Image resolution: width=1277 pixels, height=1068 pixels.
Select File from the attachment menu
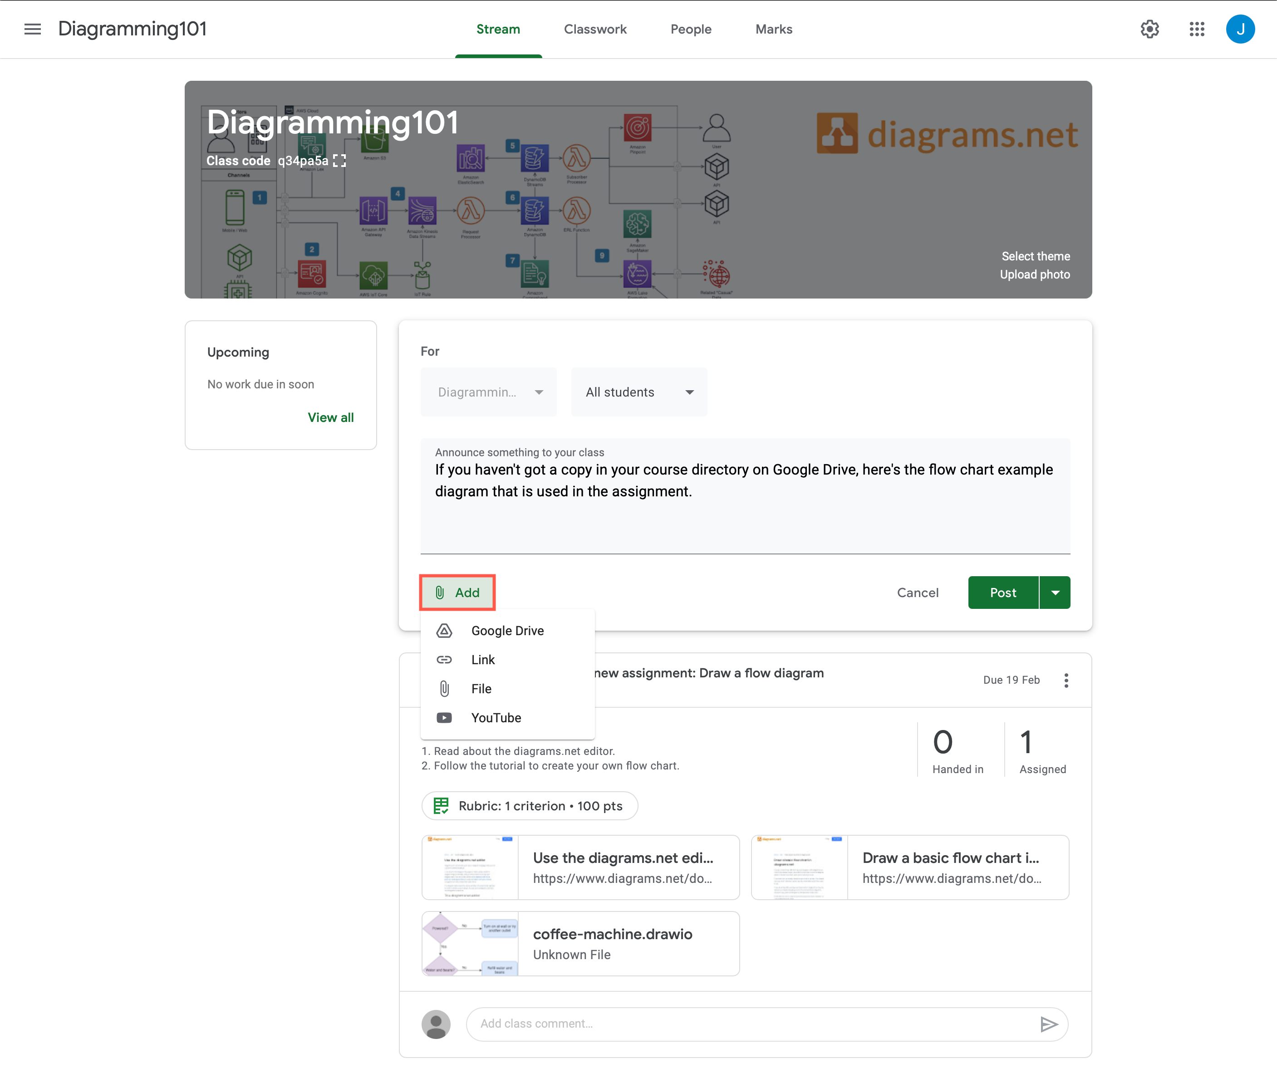click(x=481, y=689)
